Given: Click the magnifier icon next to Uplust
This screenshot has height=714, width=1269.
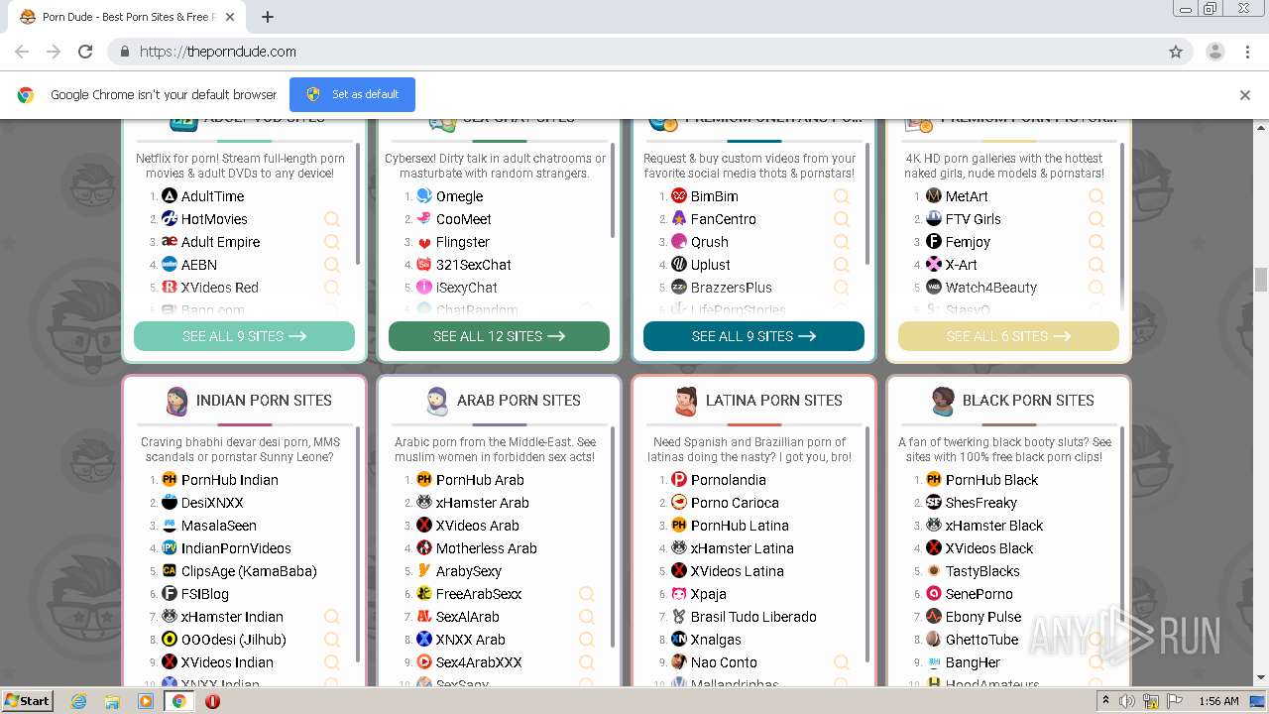Looking at the screenshot, I should click(x=842, y=265).
